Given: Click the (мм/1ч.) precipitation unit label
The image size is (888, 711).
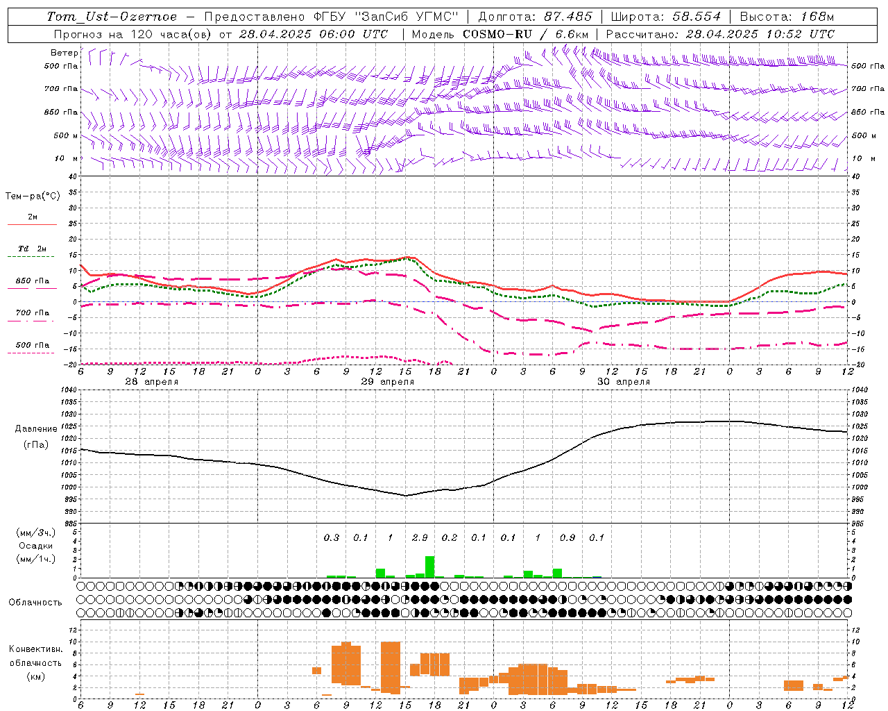Looking at the screenshot, I should tap(36, 559).
